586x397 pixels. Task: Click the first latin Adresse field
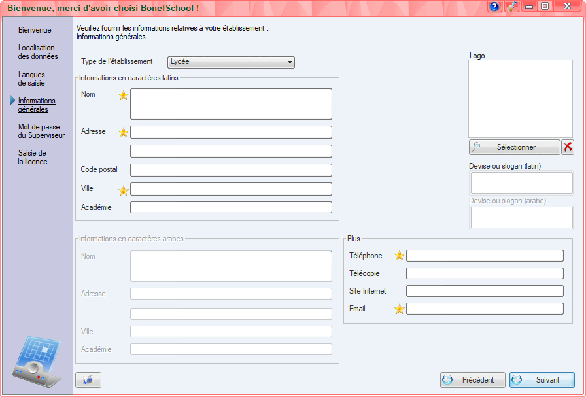pyautogui.click(x=231, y=132)
